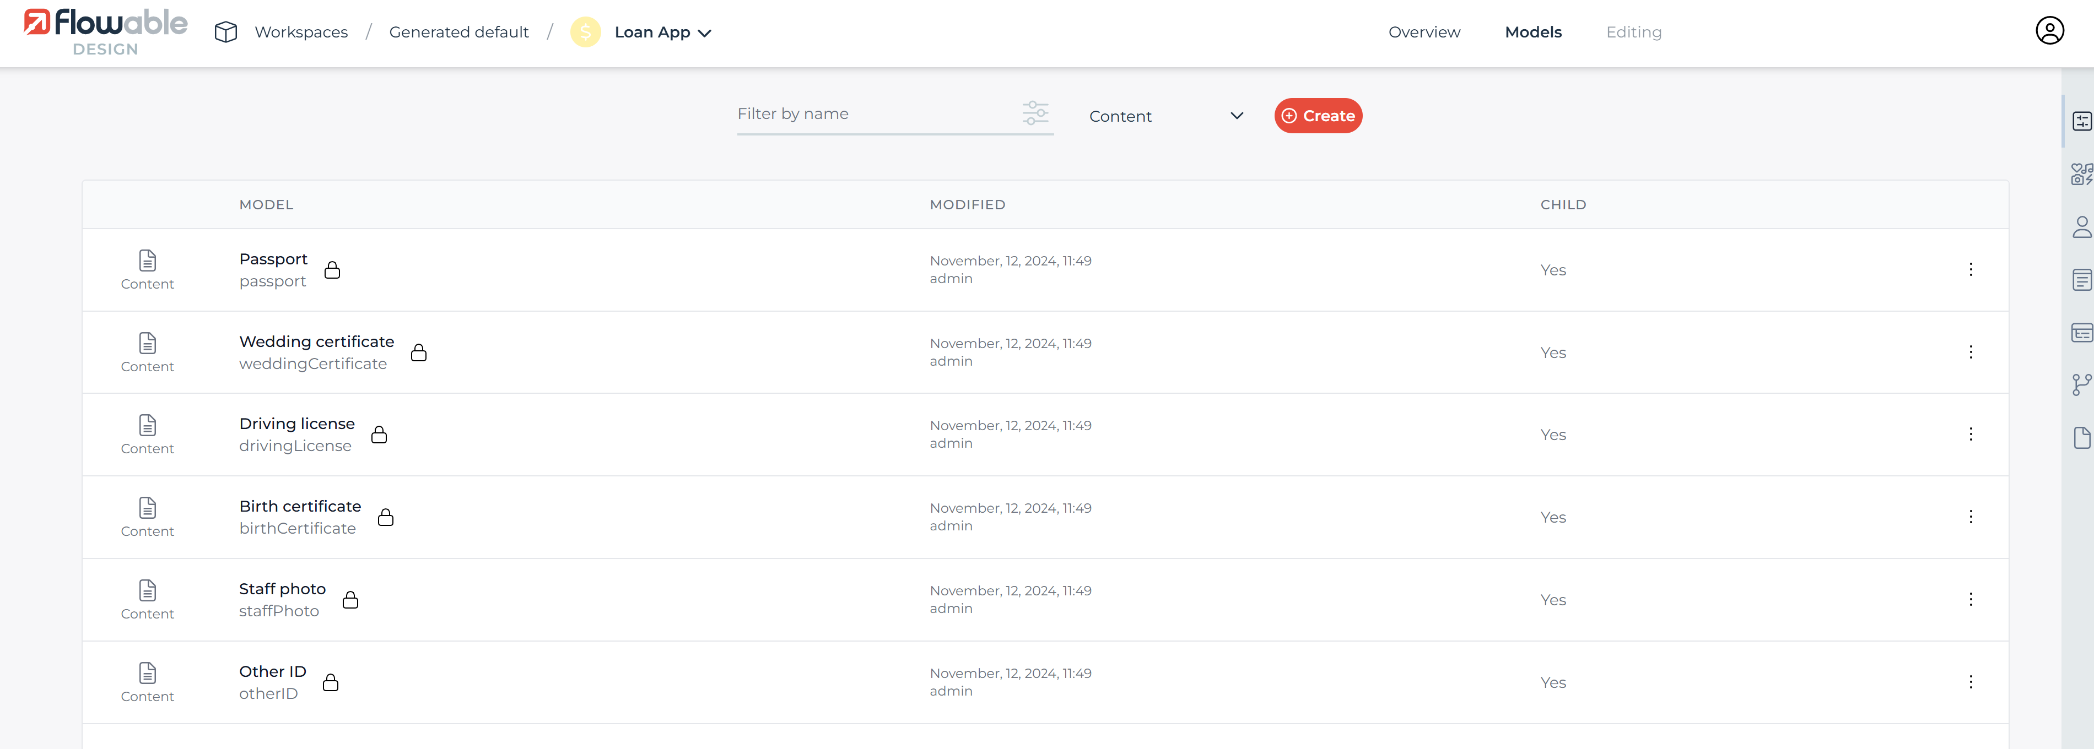Switch to the Overview tab

pyautogui.click(x=1423, y=32)
